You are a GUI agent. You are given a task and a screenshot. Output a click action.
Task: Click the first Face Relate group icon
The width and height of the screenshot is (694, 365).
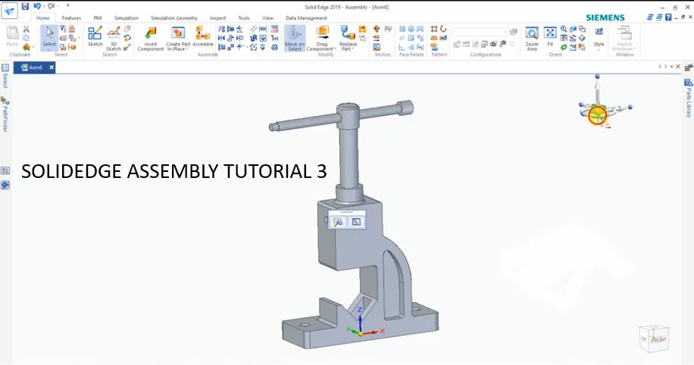click(x=402, y=29)
